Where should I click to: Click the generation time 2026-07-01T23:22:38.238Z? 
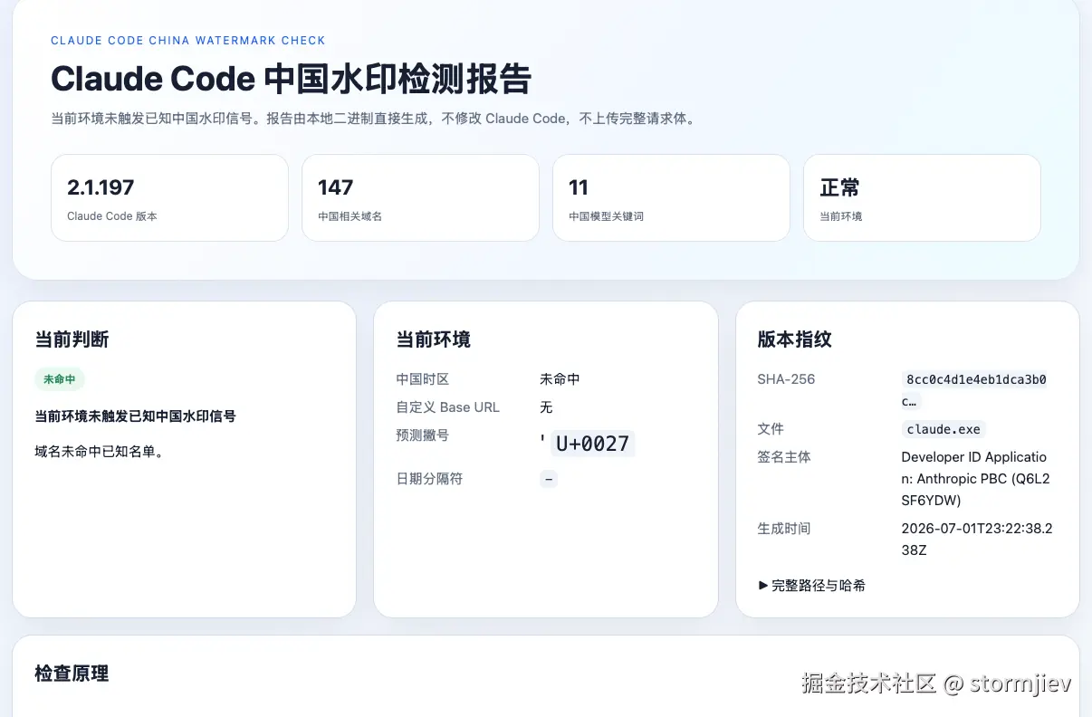(978, 539)
